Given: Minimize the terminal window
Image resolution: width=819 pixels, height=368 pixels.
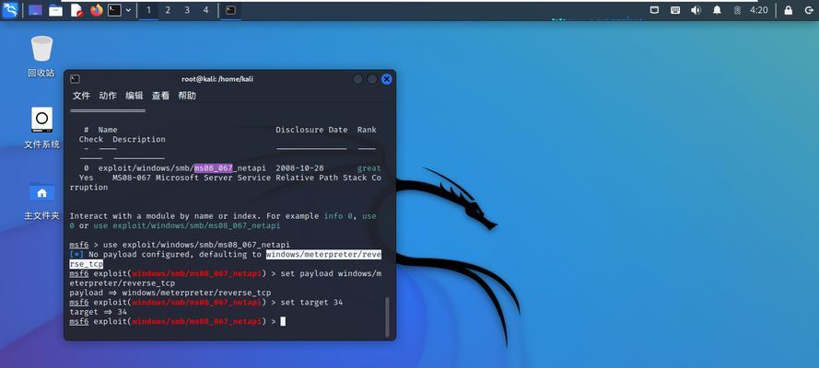Looking at the screenshot, I should (357, 79).
